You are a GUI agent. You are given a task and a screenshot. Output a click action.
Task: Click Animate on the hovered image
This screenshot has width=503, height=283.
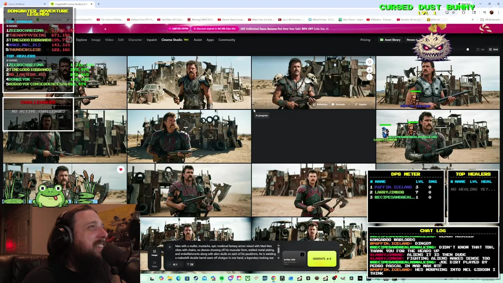coord(338,104)
